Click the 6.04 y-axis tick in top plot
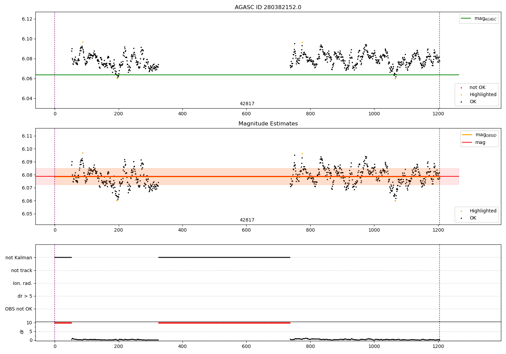 pyautogui.click(x=27, y=98)
